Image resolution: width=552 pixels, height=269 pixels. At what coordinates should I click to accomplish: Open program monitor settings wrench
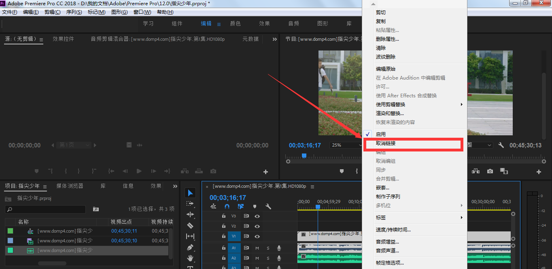(501, 145)
